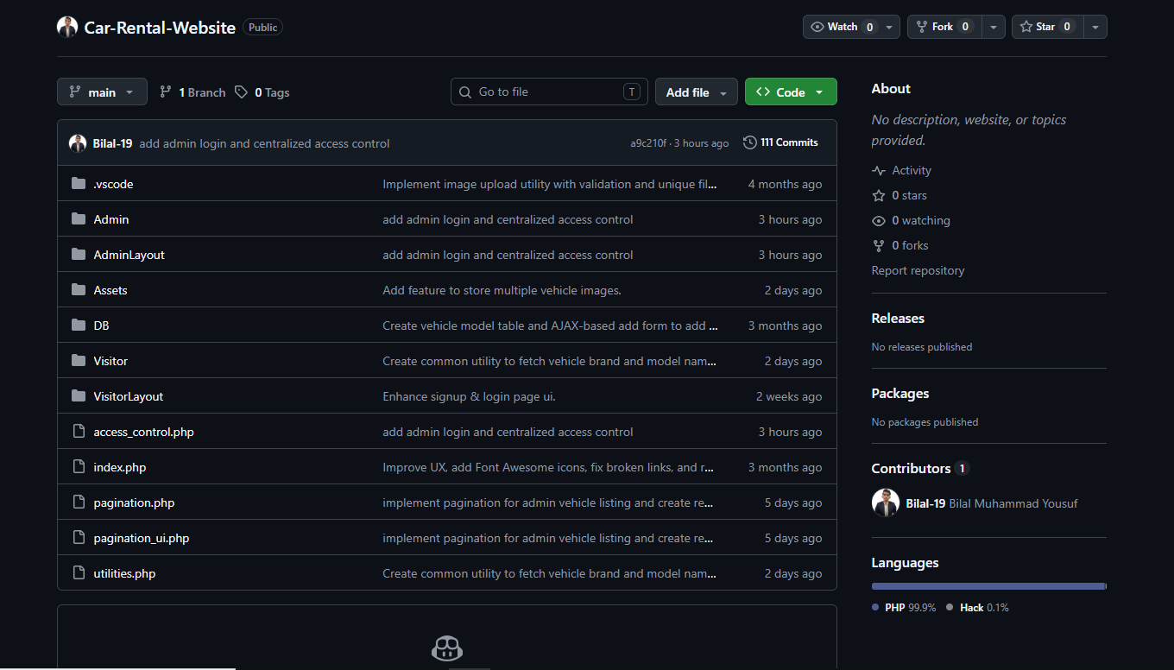Viewport: 1174px width, 670px height.
Task: Star this repository
Action: click(1047, 27)
